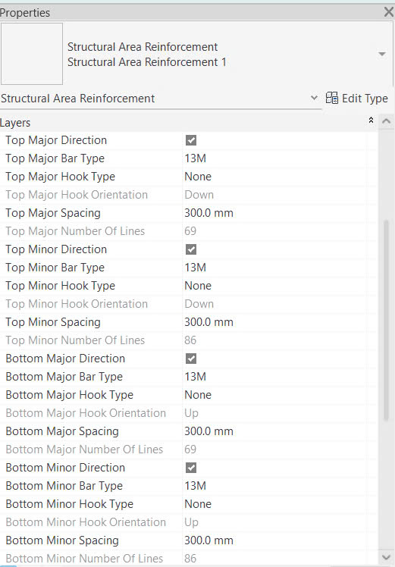Image resolution: width=395 pixels, height=567 pixels.
Task: Click the Bottom Major Direction label
Action: (65, 359)
